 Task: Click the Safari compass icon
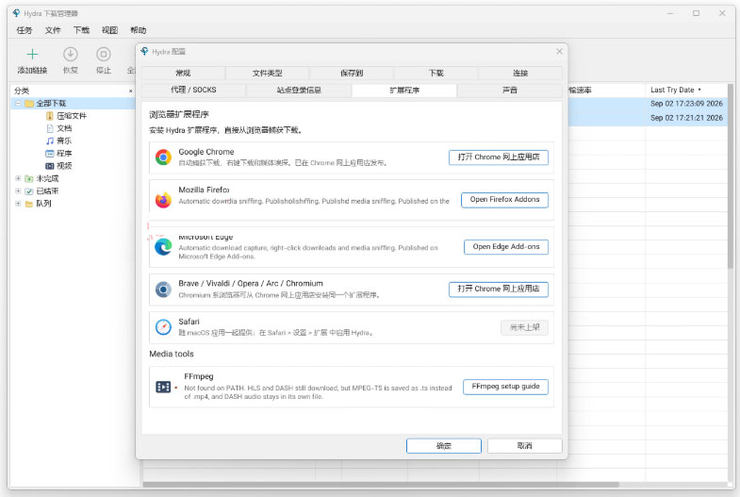(163, 327)
